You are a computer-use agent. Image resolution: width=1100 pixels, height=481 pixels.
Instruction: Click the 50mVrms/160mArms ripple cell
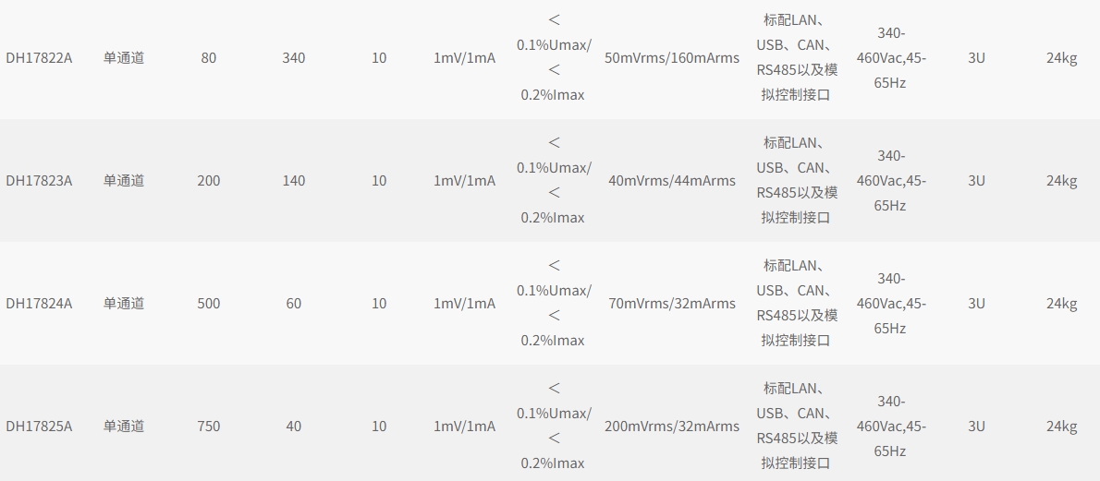click(x=672, y=57)
